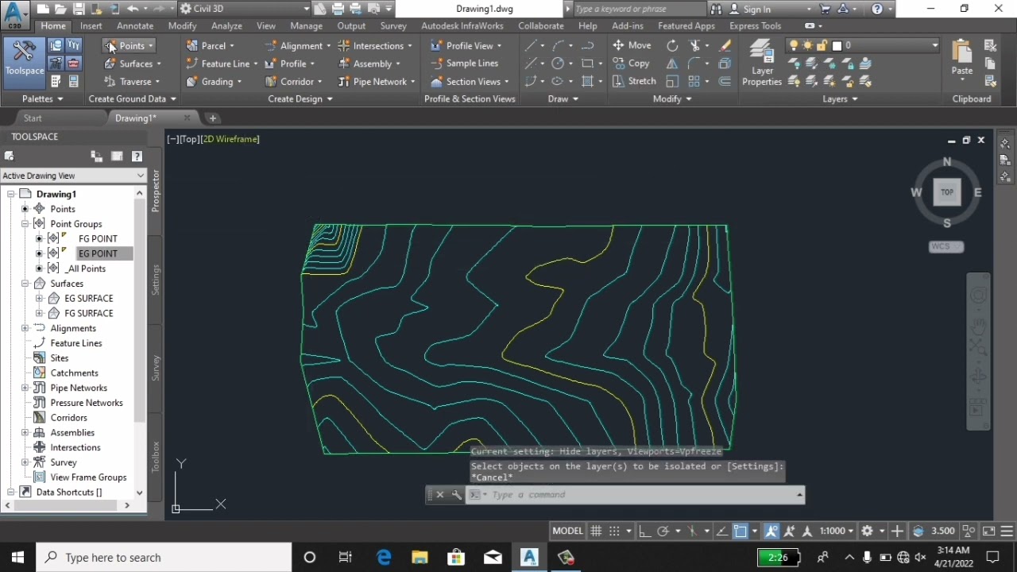Open the Autodesk App Store cart icon
The image size is (1017, 572).
tap(826, 9)
